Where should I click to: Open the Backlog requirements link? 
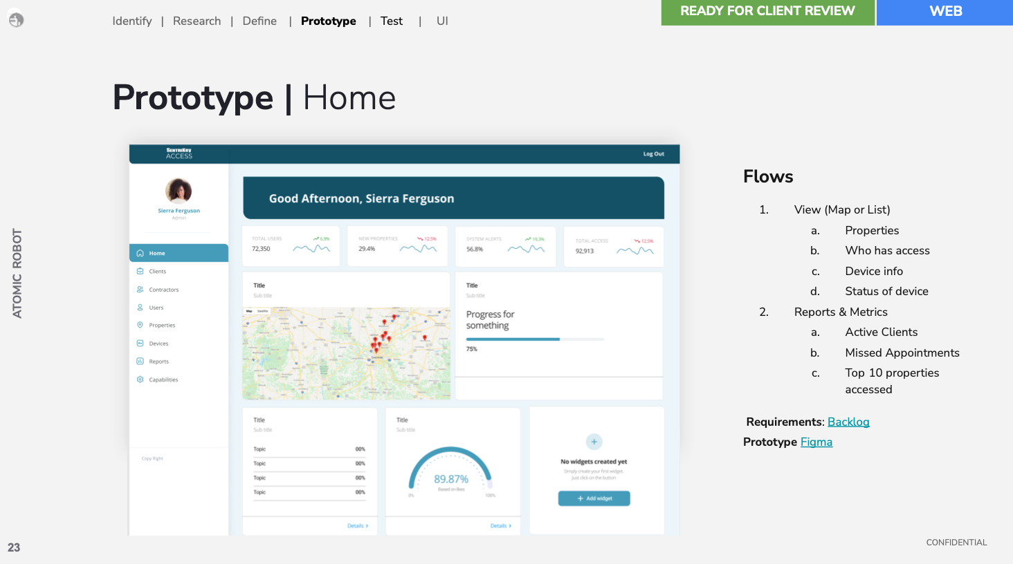point(848,422)
